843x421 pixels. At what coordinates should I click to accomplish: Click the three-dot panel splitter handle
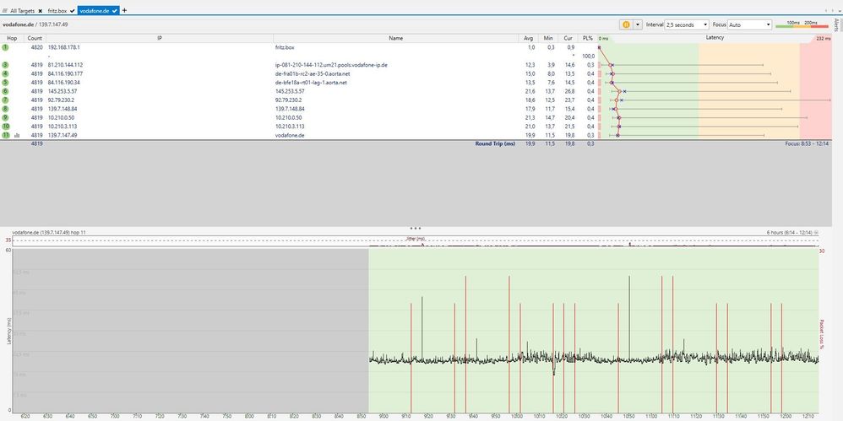click(x=415, y=228)
